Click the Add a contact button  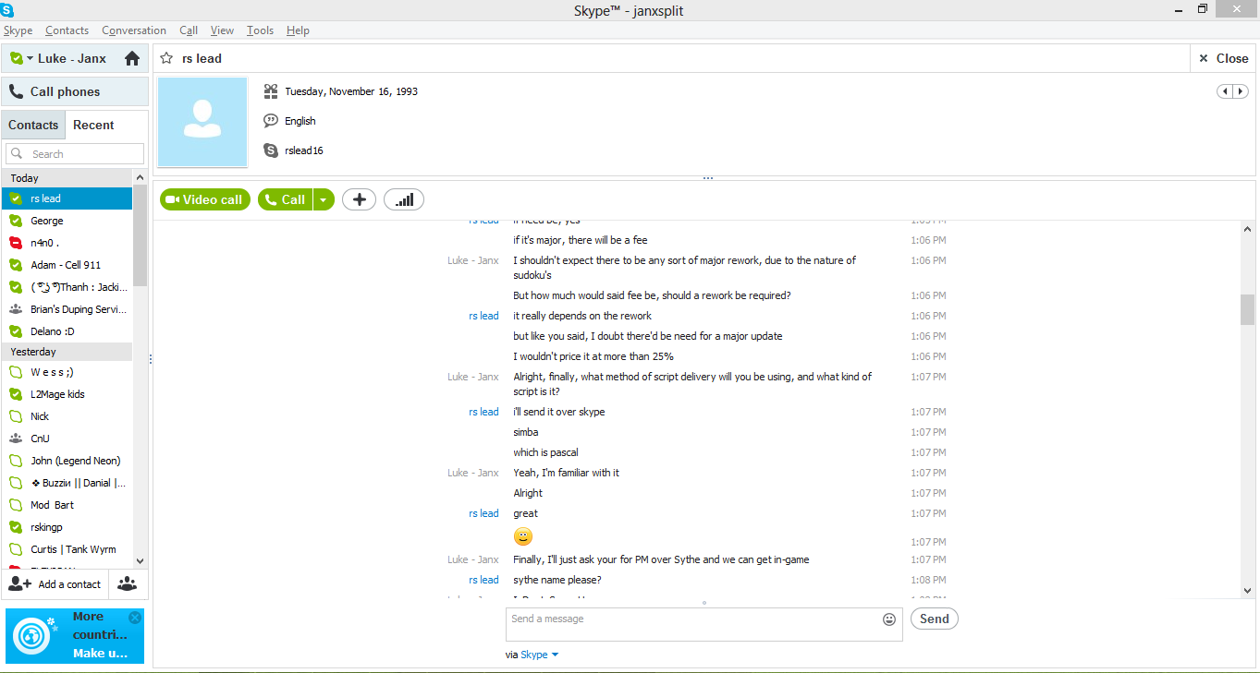[x=55, y=583]
